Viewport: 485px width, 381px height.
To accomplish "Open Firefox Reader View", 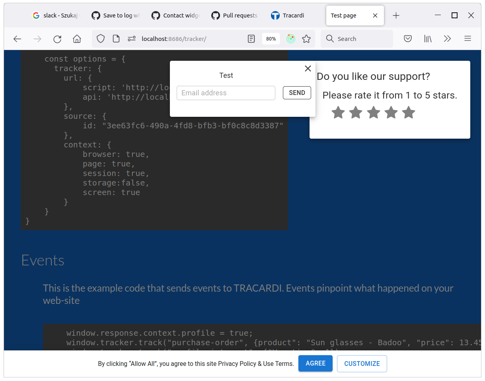I will (251, 39).
